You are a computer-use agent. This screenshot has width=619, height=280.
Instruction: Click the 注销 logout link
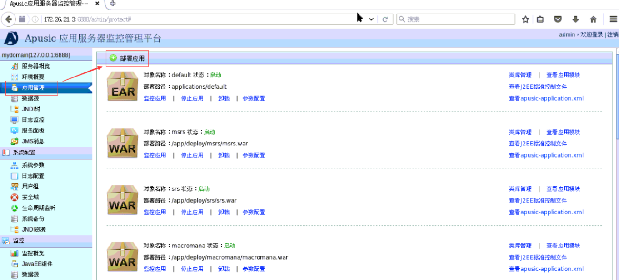(613, 35)
